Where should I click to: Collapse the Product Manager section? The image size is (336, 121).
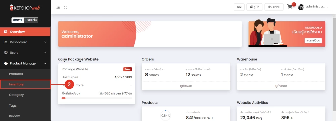coord(45,63)
